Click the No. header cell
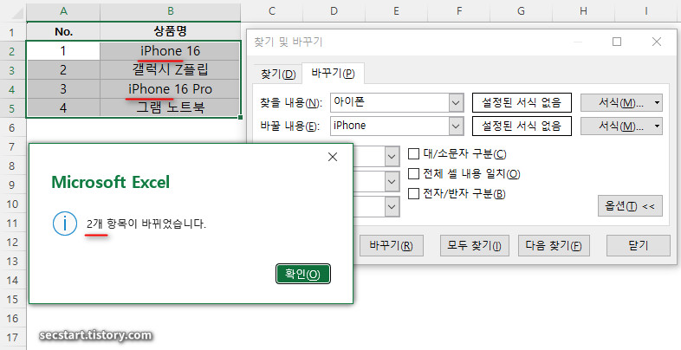The image size is (681, 350). [x=63, y=32]
